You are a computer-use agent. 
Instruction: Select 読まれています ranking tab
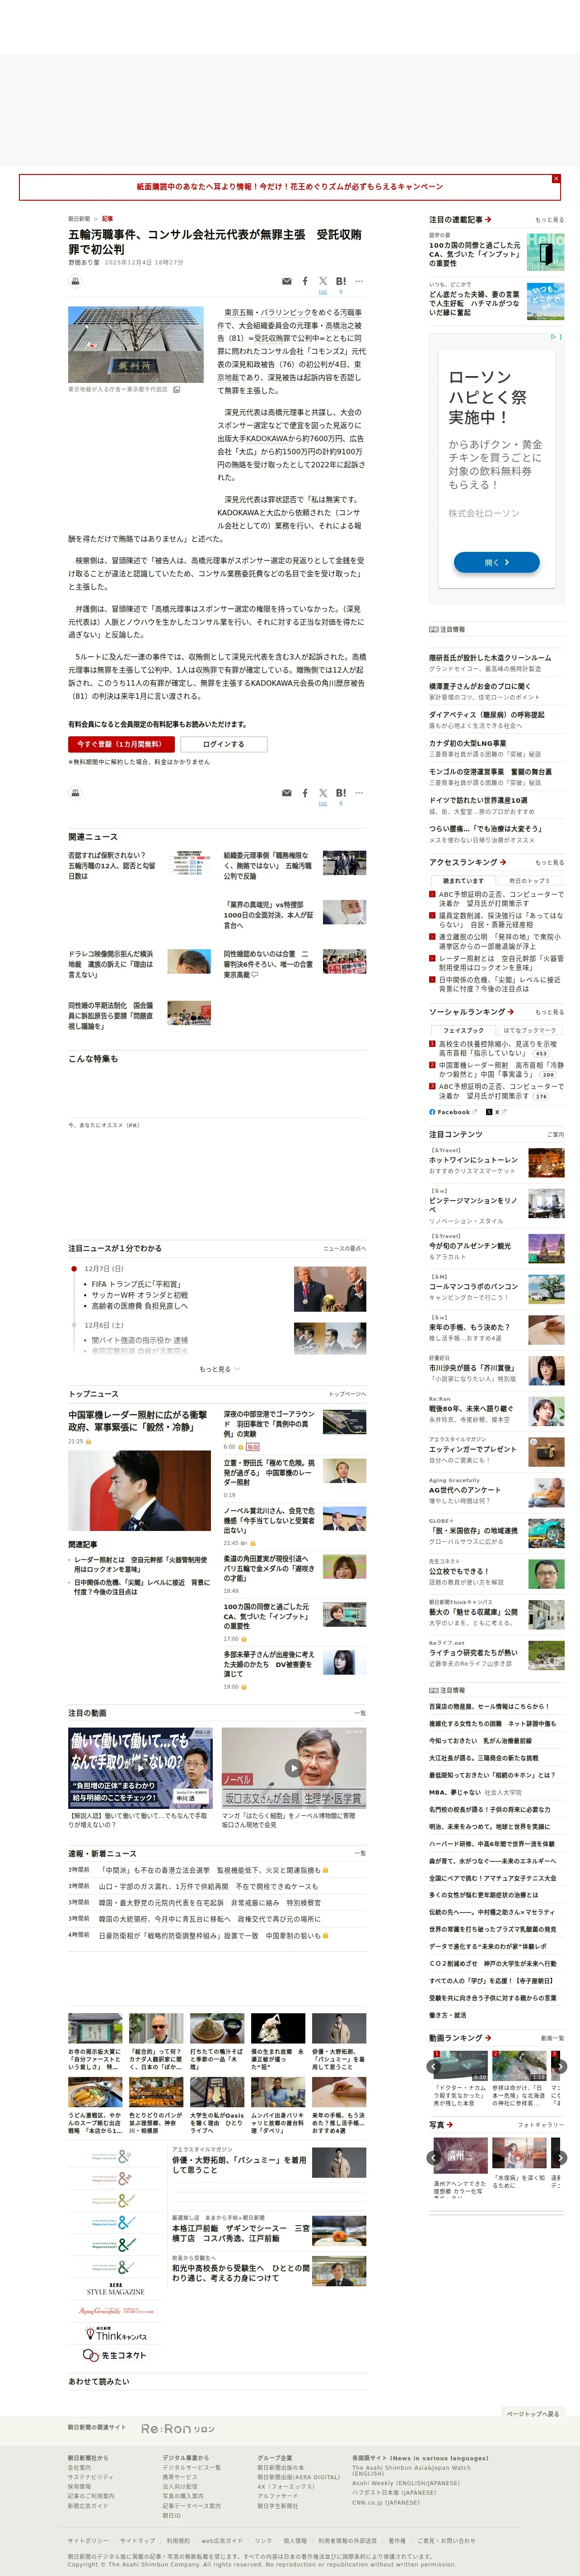point(463,881)
